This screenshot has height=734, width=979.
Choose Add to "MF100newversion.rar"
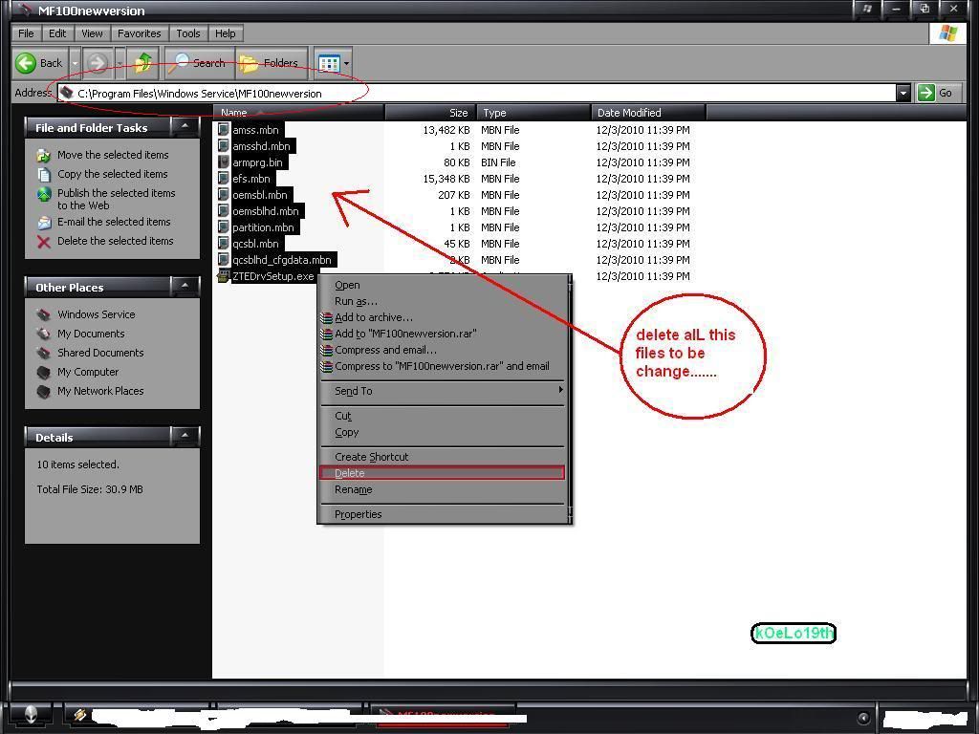[443, 334]
